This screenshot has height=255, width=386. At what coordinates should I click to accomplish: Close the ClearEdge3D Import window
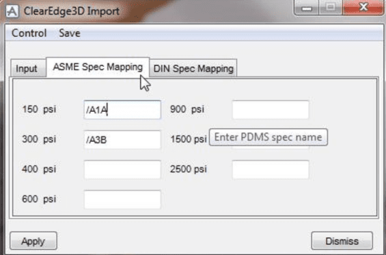coord(363,7)
